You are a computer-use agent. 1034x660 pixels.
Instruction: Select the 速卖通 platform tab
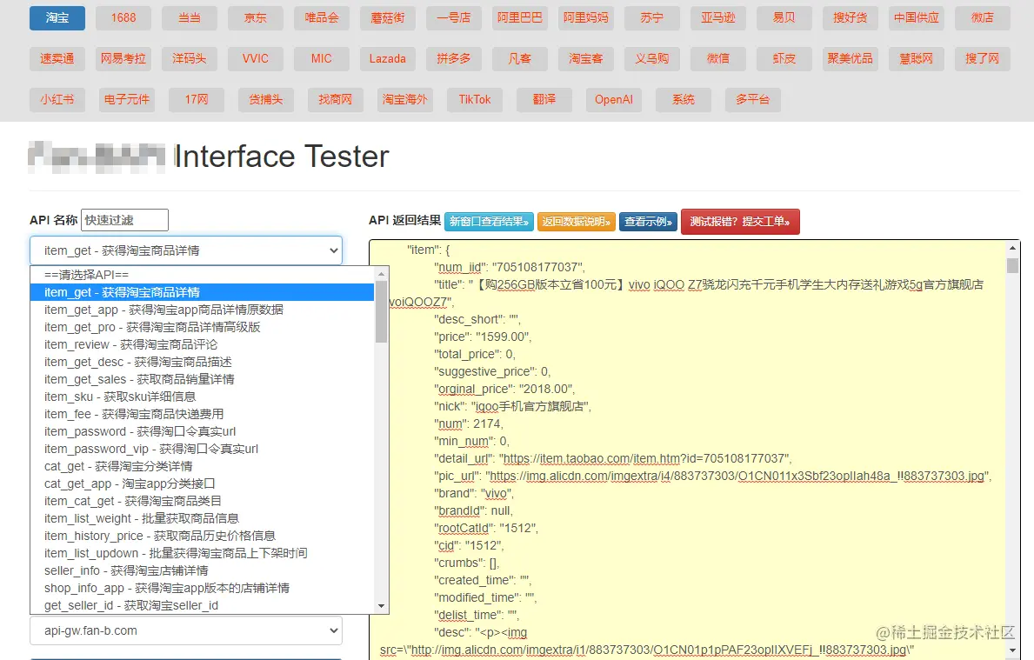pyautogui.click(x=57, y=58)
